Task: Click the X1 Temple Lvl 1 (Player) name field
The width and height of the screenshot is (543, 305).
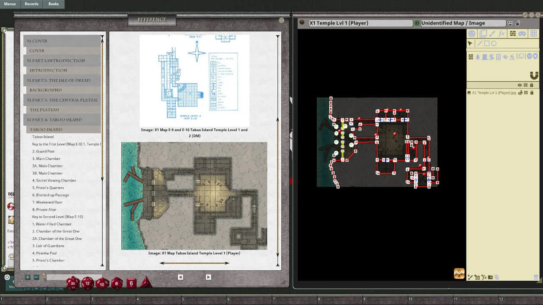Action: pyautogui.click(x=360, y=23)
